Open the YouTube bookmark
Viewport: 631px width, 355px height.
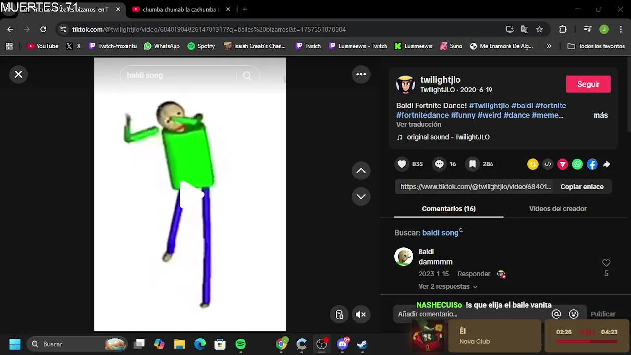point(42,46)
